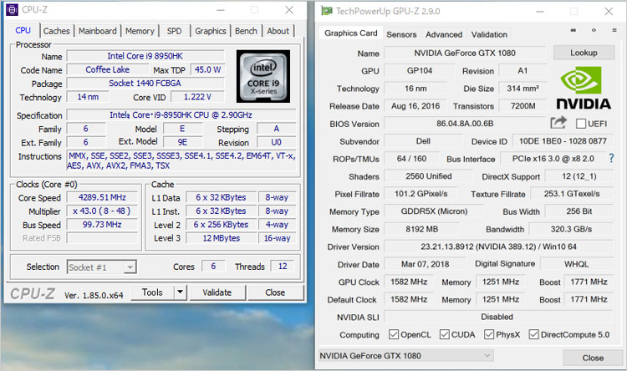627x371 pixels.
Task: Click the Core VID value 1.222 V
Action: pyautogui.click(x=197, y=97)
